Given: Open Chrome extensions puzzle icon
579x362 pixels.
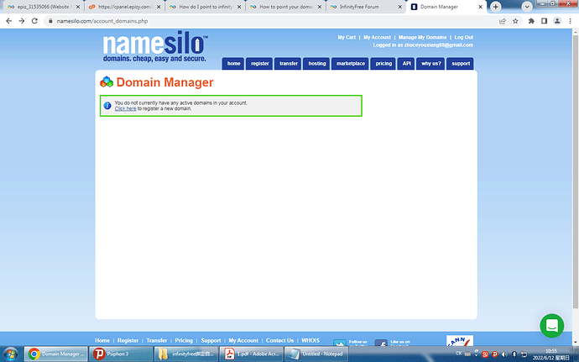Looking at the screenshot, I should (x=531, y=21).
